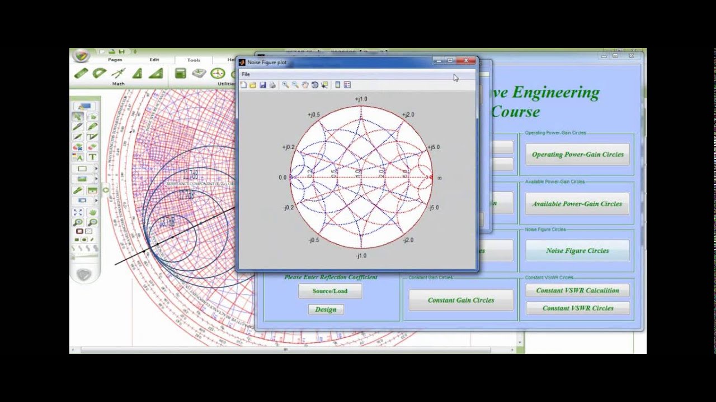This screenshot has height=402, width=716.
Task: Select Zoom In magnifier in plot toolbar
Action: (x=285, y=85)
